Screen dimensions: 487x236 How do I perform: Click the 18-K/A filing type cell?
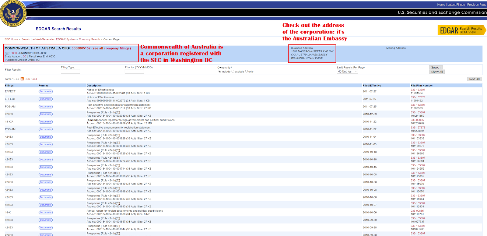click(9, 122)
